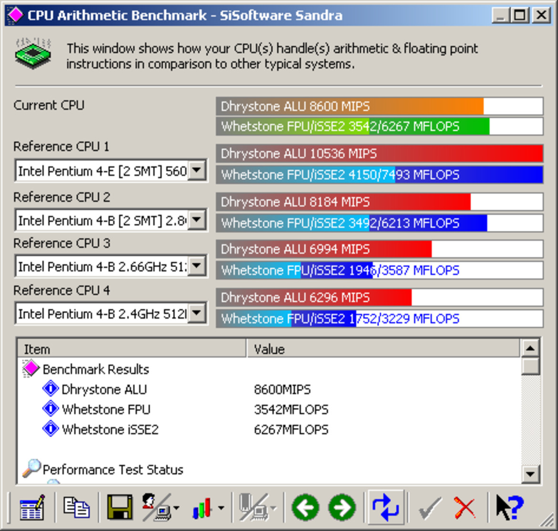
Task: Save results with the floppy disk icon
Action: (120, 507)
